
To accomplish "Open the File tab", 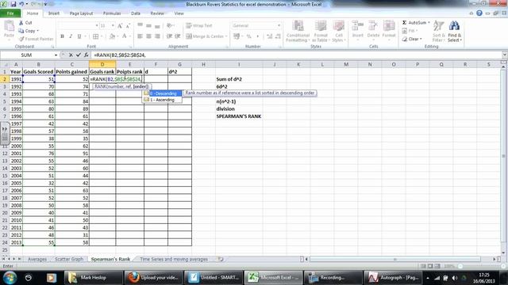I will [x=10, y=13].
